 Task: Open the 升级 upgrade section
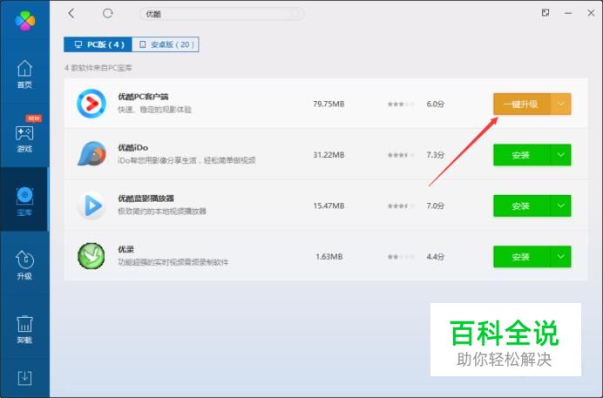click(x=24, y=265)
